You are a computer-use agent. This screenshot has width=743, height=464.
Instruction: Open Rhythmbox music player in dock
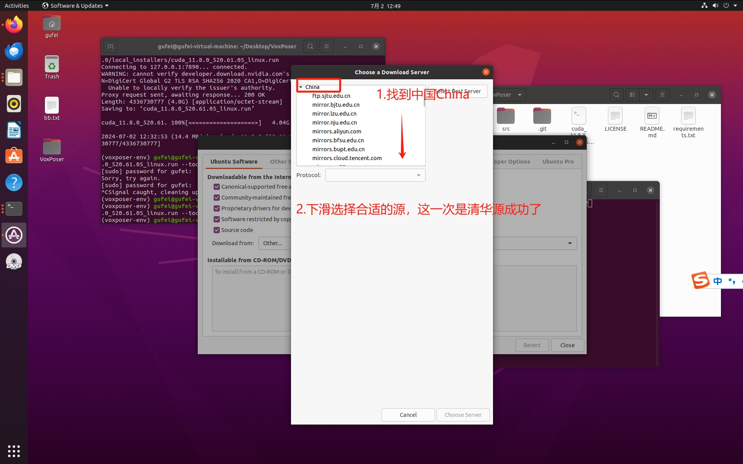(x=14, y=104)
